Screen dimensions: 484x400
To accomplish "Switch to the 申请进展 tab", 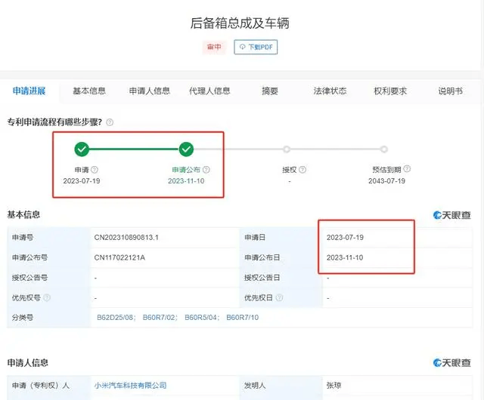I will coord(29,91).
